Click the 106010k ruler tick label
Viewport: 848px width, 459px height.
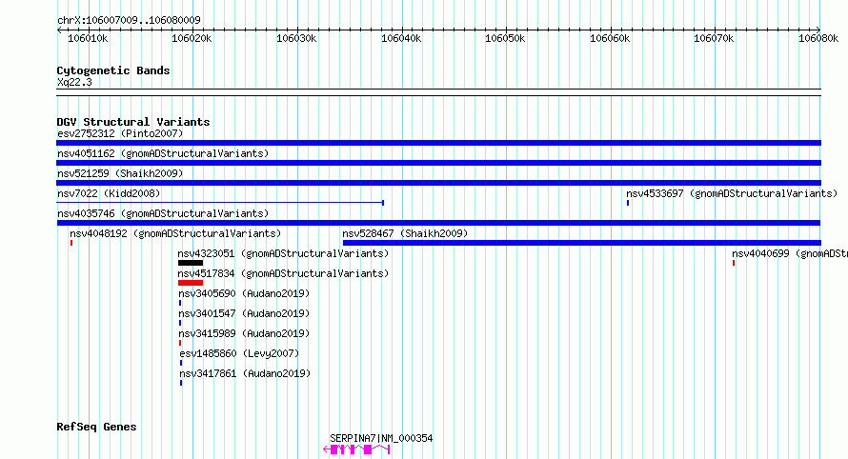coord(88,38)
